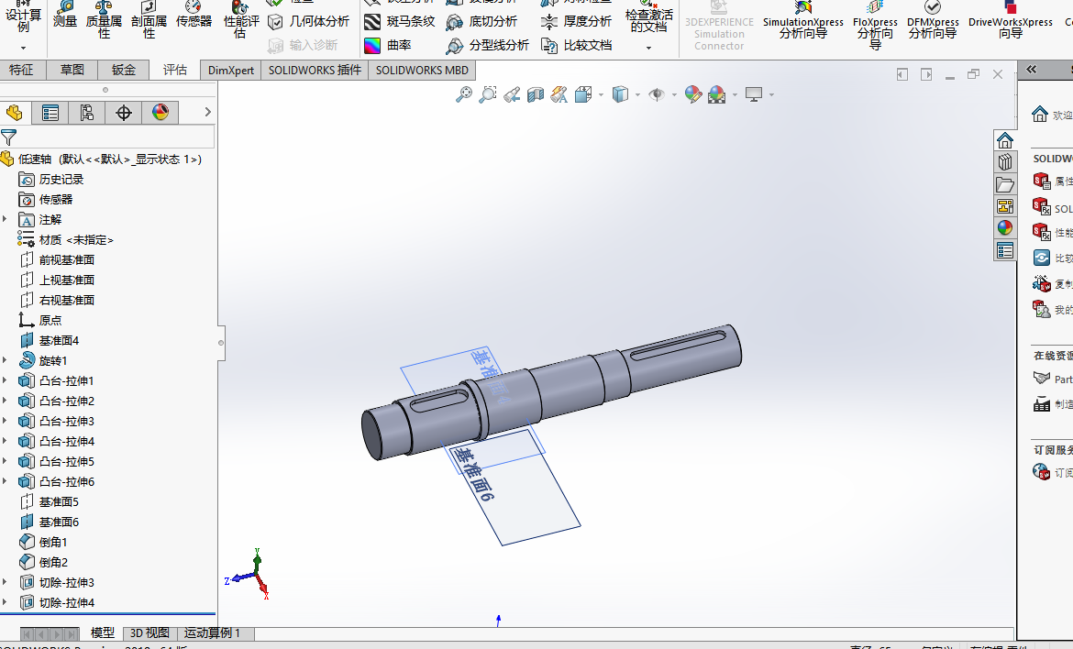Switch to the SOLIDWORKS MBD tab

(x=422, y=70)
